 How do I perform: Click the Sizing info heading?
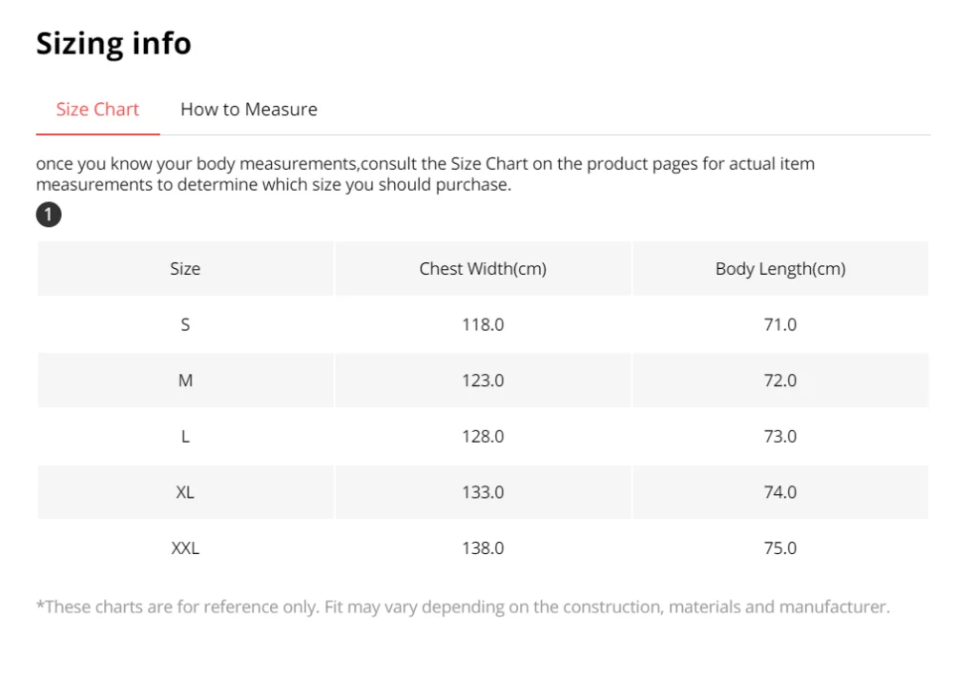pyautogui.click(x=114, y=44)
